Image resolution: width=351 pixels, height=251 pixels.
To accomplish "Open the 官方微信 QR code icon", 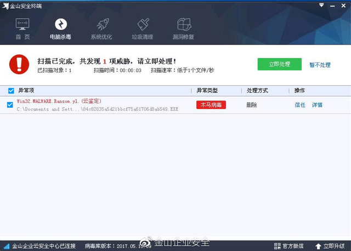I will [x=278, y=246].
